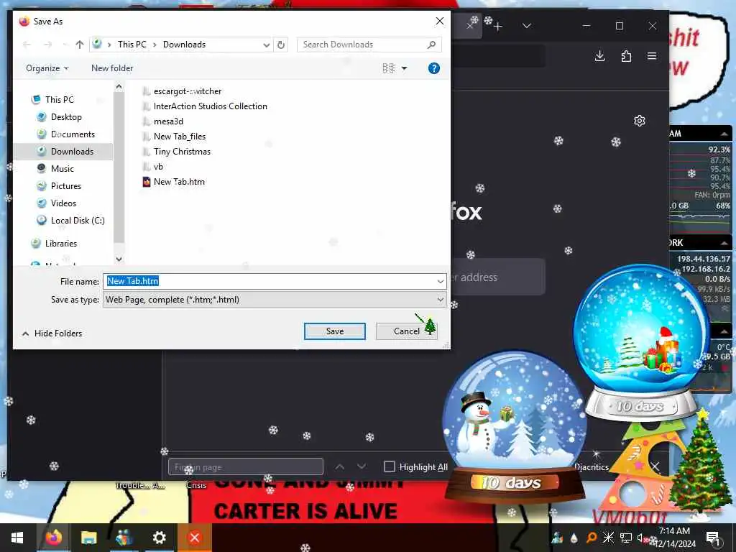
Task: Open Firefox from the taskbar
Action: 53,538
